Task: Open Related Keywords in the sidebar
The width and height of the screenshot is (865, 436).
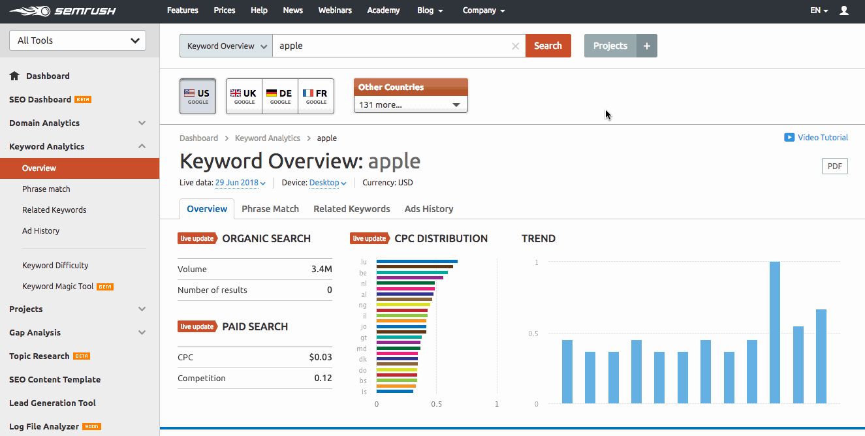Action: [x=54, y=210]
